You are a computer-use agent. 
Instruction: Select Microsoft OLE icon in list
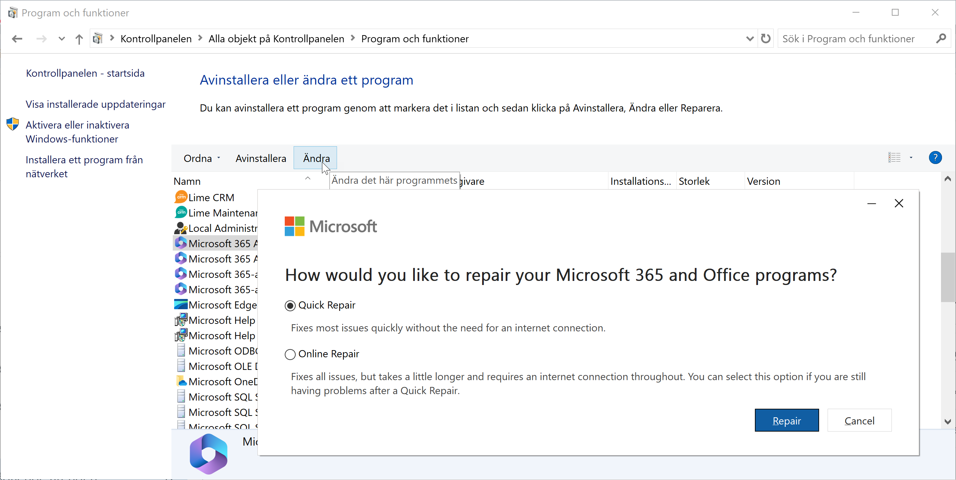[181, 365]
